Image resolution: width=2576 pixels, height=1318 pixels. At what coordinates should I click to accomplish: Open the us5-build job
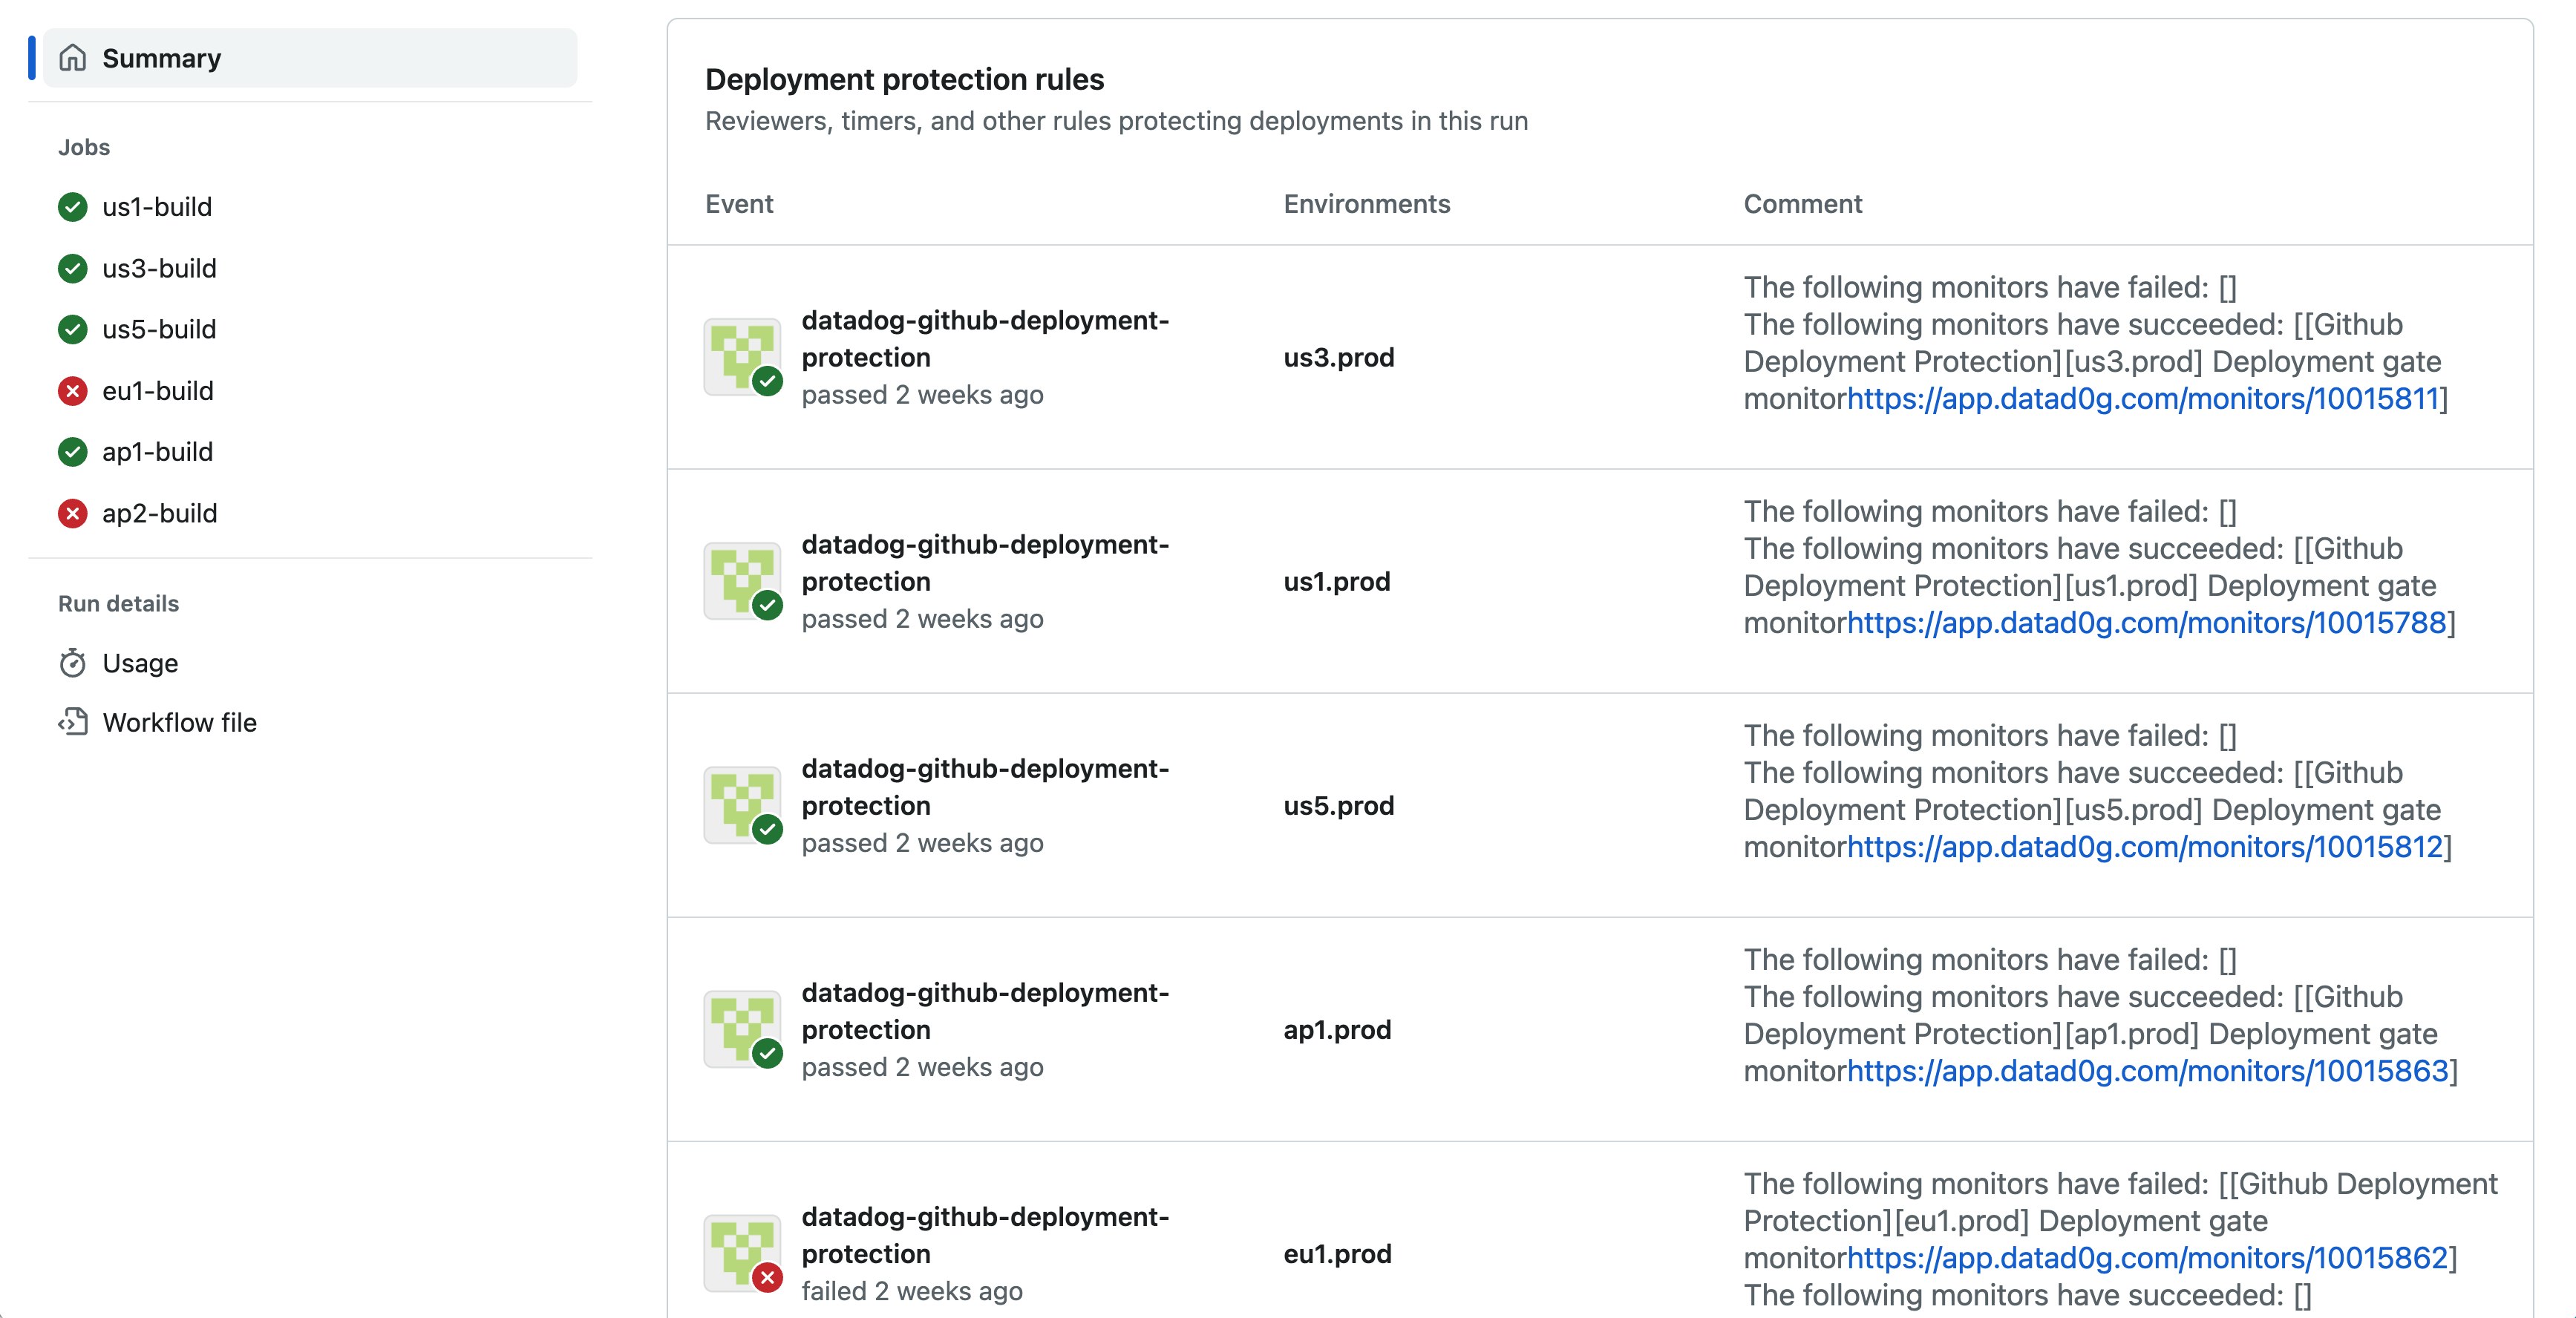(x=159, y=329)
